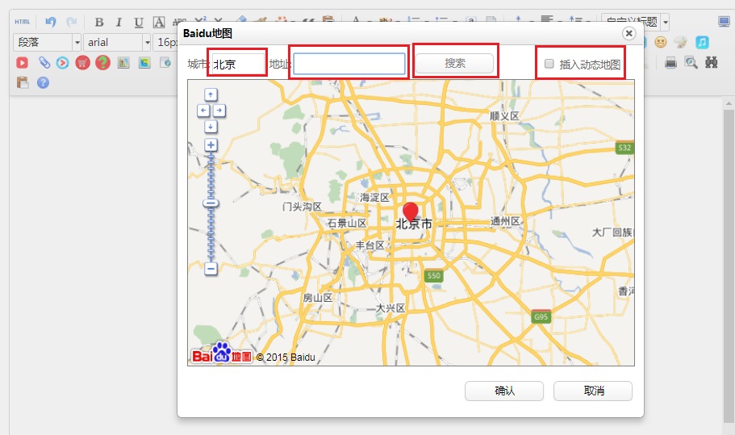Toggle Underline formatting
Image resolution: width=735 pixels, height=435 pixels.
coord(139,22)
